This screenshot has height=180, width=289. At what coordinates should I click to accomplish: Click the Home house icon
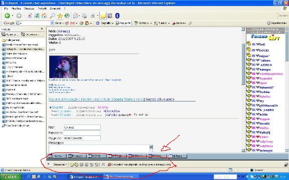[44, 15]
